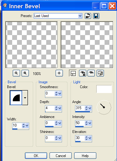Adjust Smoothness spinner arrows
117x161 pixels.
[x=56, y=94]
